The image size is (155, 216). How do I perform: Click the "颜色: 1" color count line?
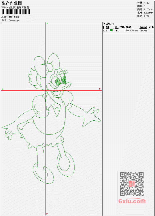[141, 6]
